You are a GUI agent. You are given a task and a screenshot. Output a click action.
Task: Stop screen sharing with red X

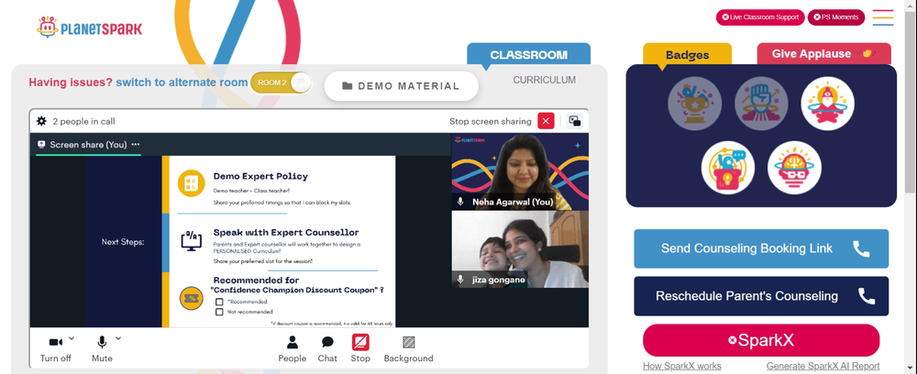coord(546,121)
